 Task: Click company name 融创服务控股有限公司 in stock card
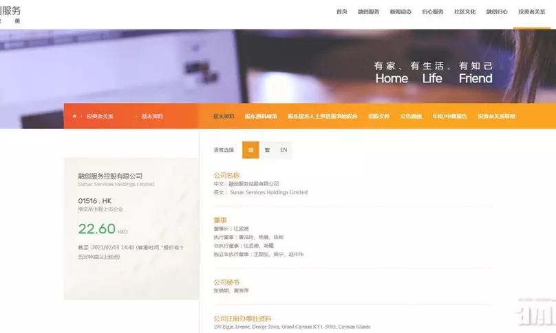110,176
